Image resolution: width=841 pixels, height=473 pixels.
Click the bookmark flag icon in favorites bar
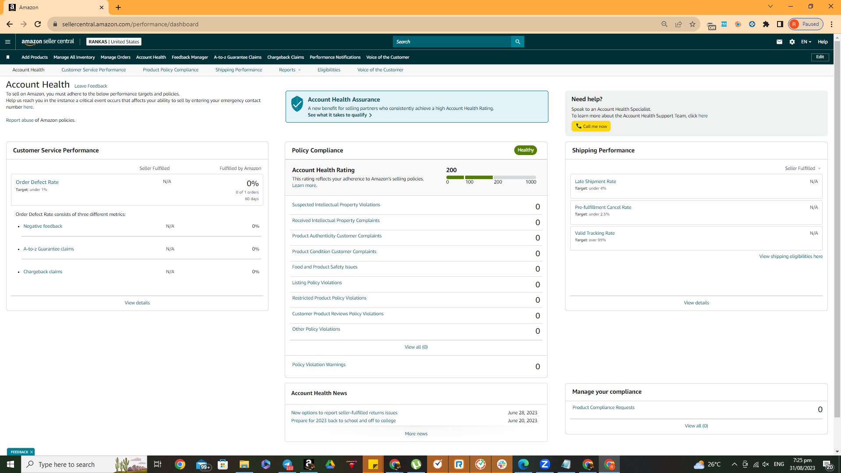point(8,57)
